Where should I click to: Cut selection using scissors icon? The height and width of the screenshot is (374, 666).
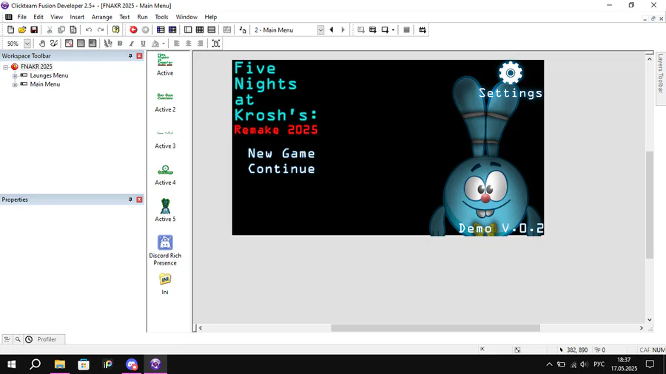[x=50, y=30]
